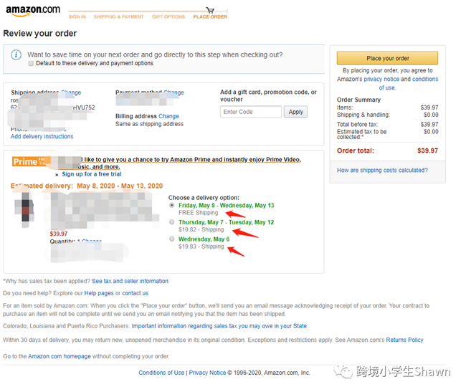
Task: Click Apply for the promotion code
Action: 295,112
